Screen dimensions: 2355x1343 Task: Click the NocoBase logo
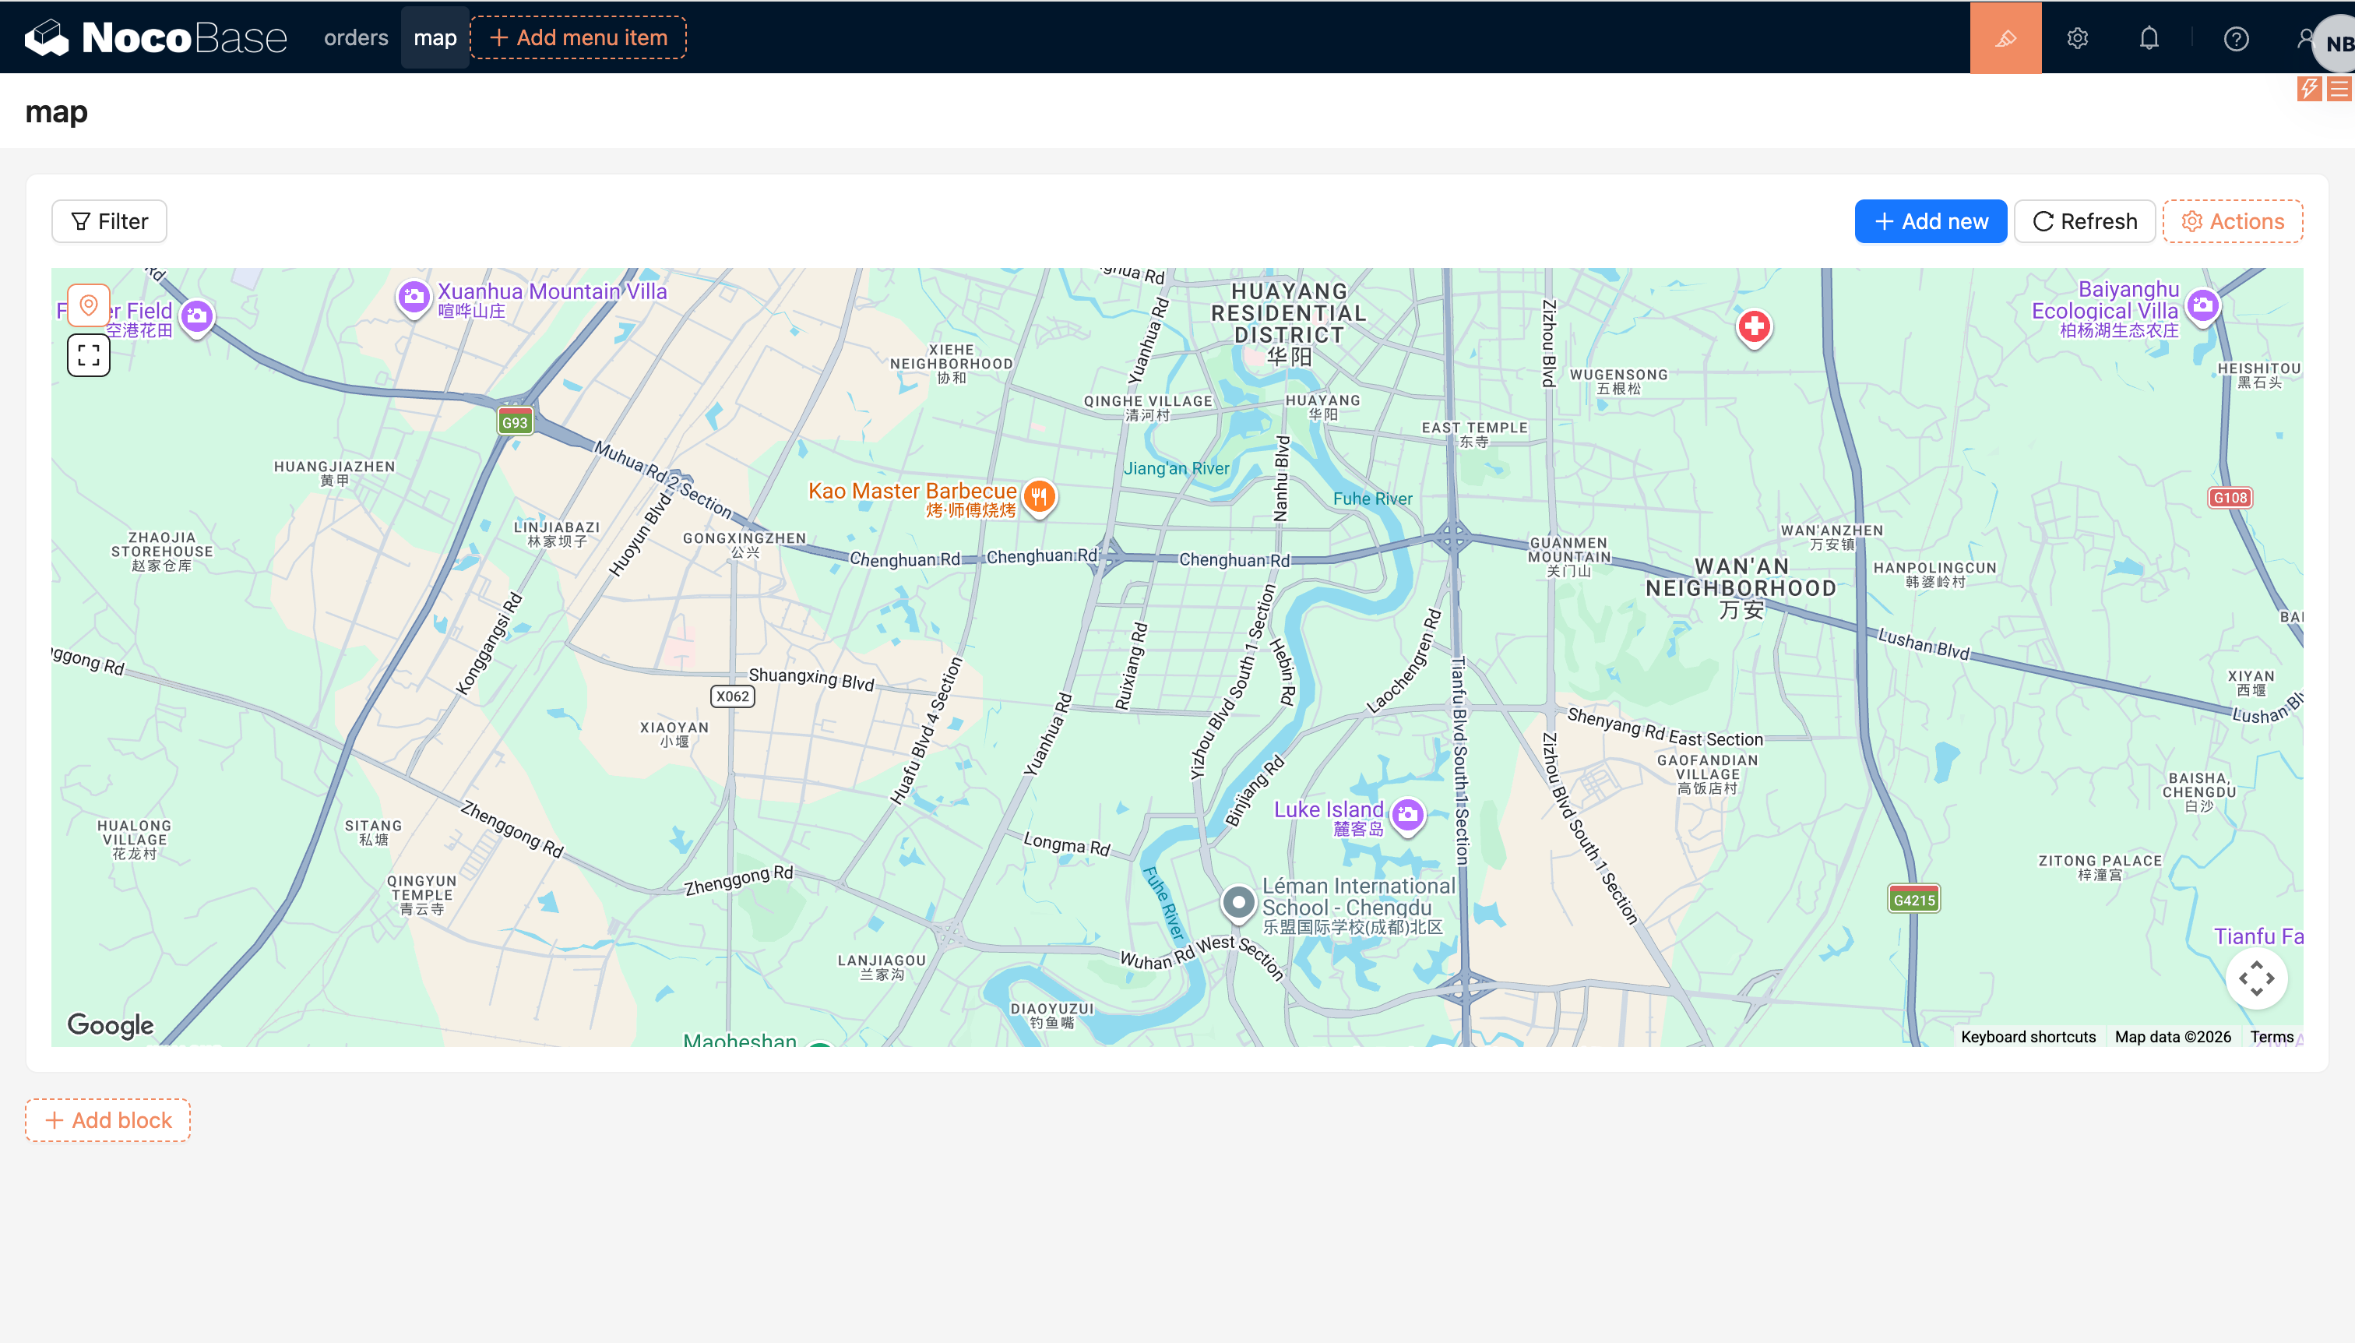click(x=156, y=38)
